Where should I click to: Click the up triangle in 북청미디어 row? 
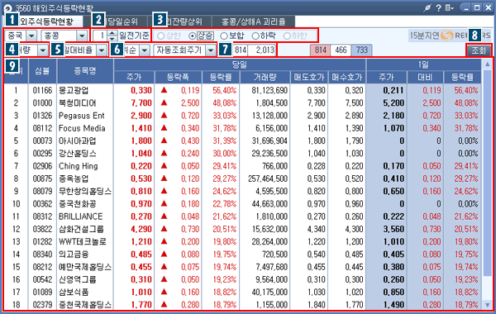point(164,102)
